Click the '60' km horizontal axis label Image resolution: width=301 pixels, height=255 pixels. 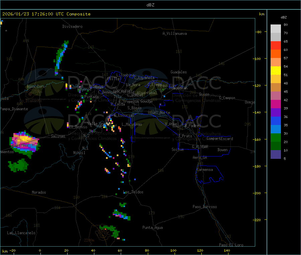pos(120,250)
